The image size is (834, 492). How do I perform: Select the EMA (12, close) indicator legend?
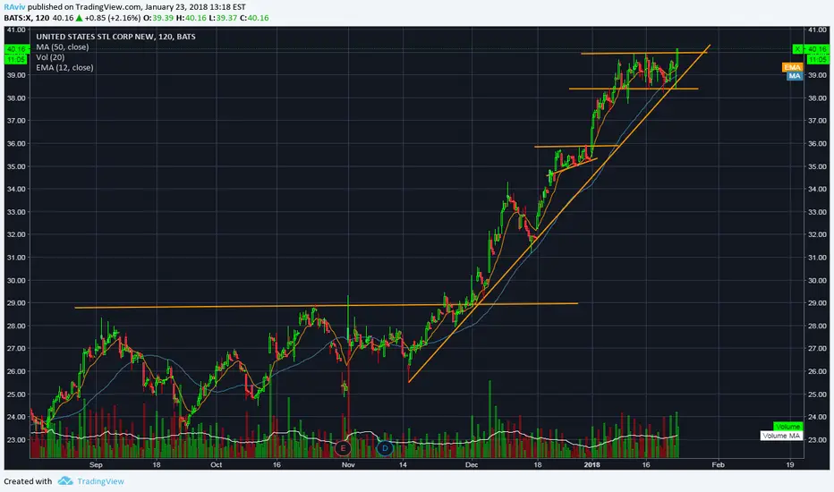coord(64,68)
